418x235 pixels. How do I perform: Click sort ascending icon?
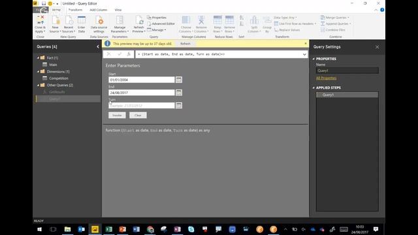tap(242, 18)
